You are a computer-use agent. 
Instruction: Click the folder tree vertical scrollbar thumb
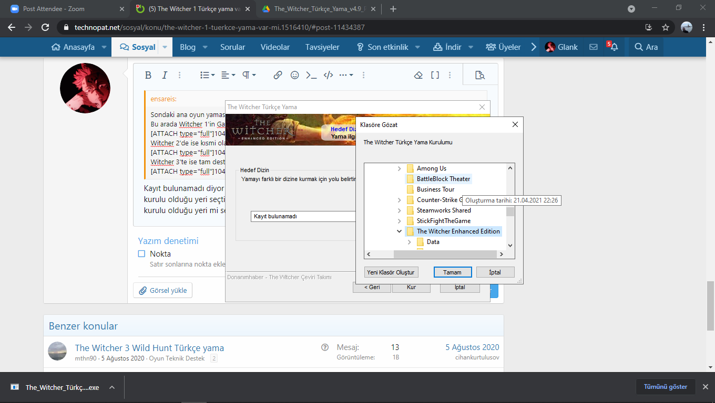510,211
